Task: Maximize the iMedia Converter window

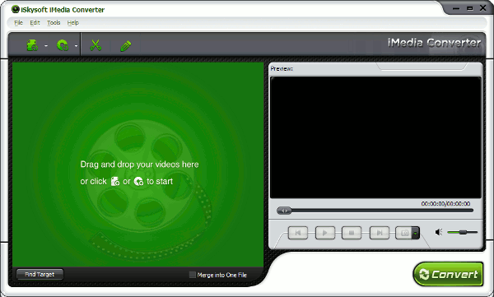Action: (x=470, y=8)
